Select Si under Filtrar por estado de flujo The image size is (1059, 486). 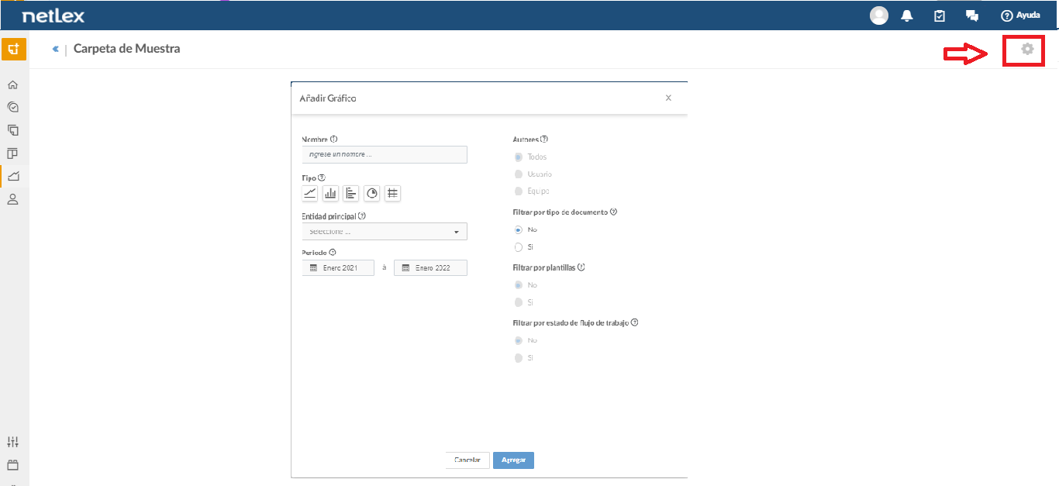(519, 357)
